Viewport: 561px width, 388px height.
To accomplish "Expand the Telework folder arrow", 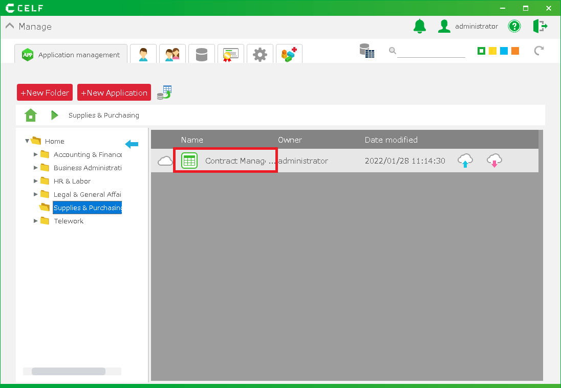I will (36, 221).
